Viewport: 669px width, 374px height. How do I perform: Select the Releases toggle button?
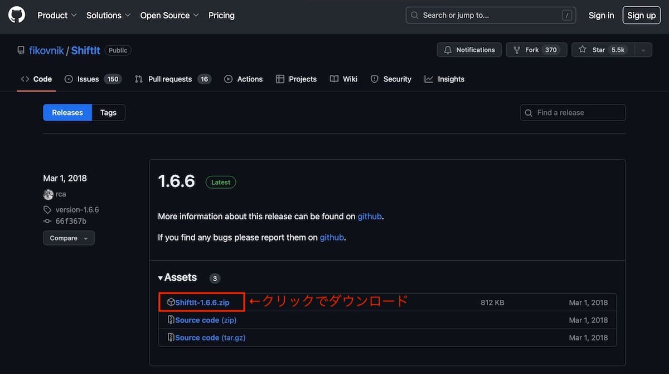pyautogui.click(x=67, y=112)
